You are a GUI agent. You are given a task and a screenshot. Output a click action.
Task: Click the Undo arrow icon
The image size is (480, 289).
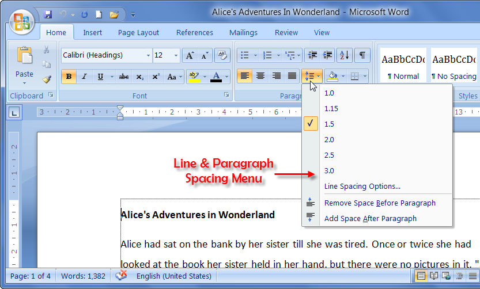(x=63, y=14)
